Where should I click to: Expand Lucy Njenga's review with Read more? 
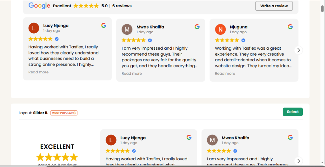click(x=38, y=72)
